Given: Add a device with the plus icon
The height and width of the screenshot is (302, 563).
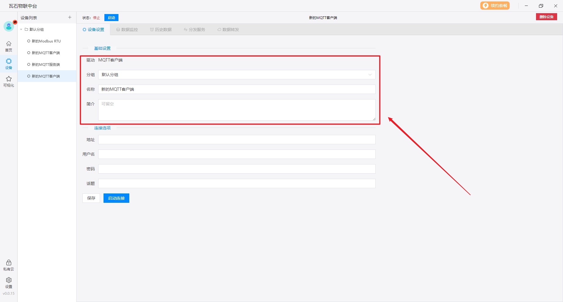Looking at the screenshot, I should pos(70,18).
